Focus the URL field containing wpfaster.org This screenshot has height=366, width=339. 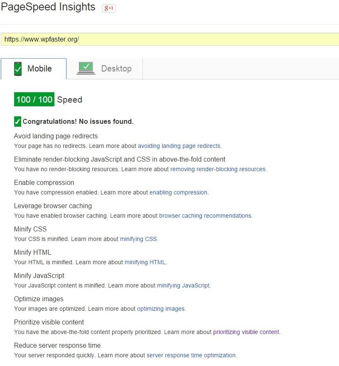pos(170,39)
